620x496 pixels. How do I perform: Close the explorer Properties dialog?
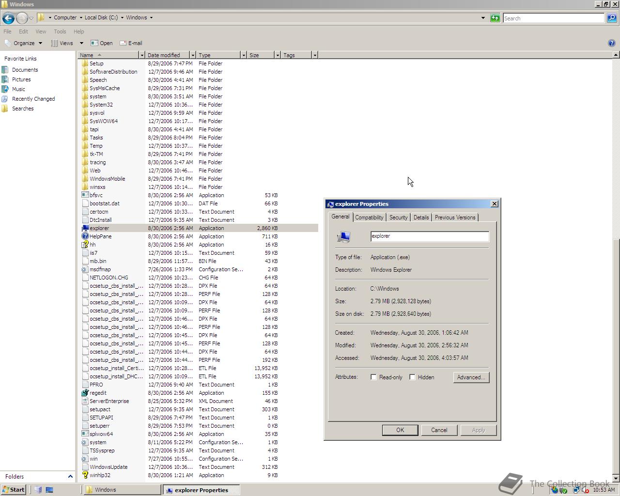pyautogui.click(x=494, y=204)
